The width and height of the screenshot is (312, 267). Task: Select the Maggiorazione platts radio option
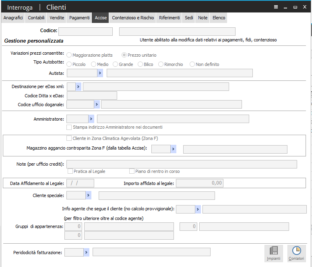[69, 55]
